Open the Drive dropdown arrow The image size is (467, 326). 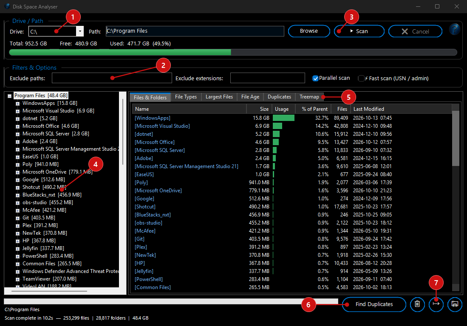pos(80,31)
